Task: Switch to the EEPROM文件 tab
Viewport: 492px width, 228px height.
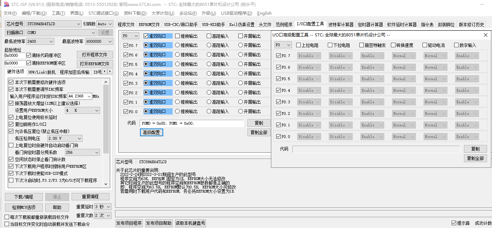Action: point(149,25)
